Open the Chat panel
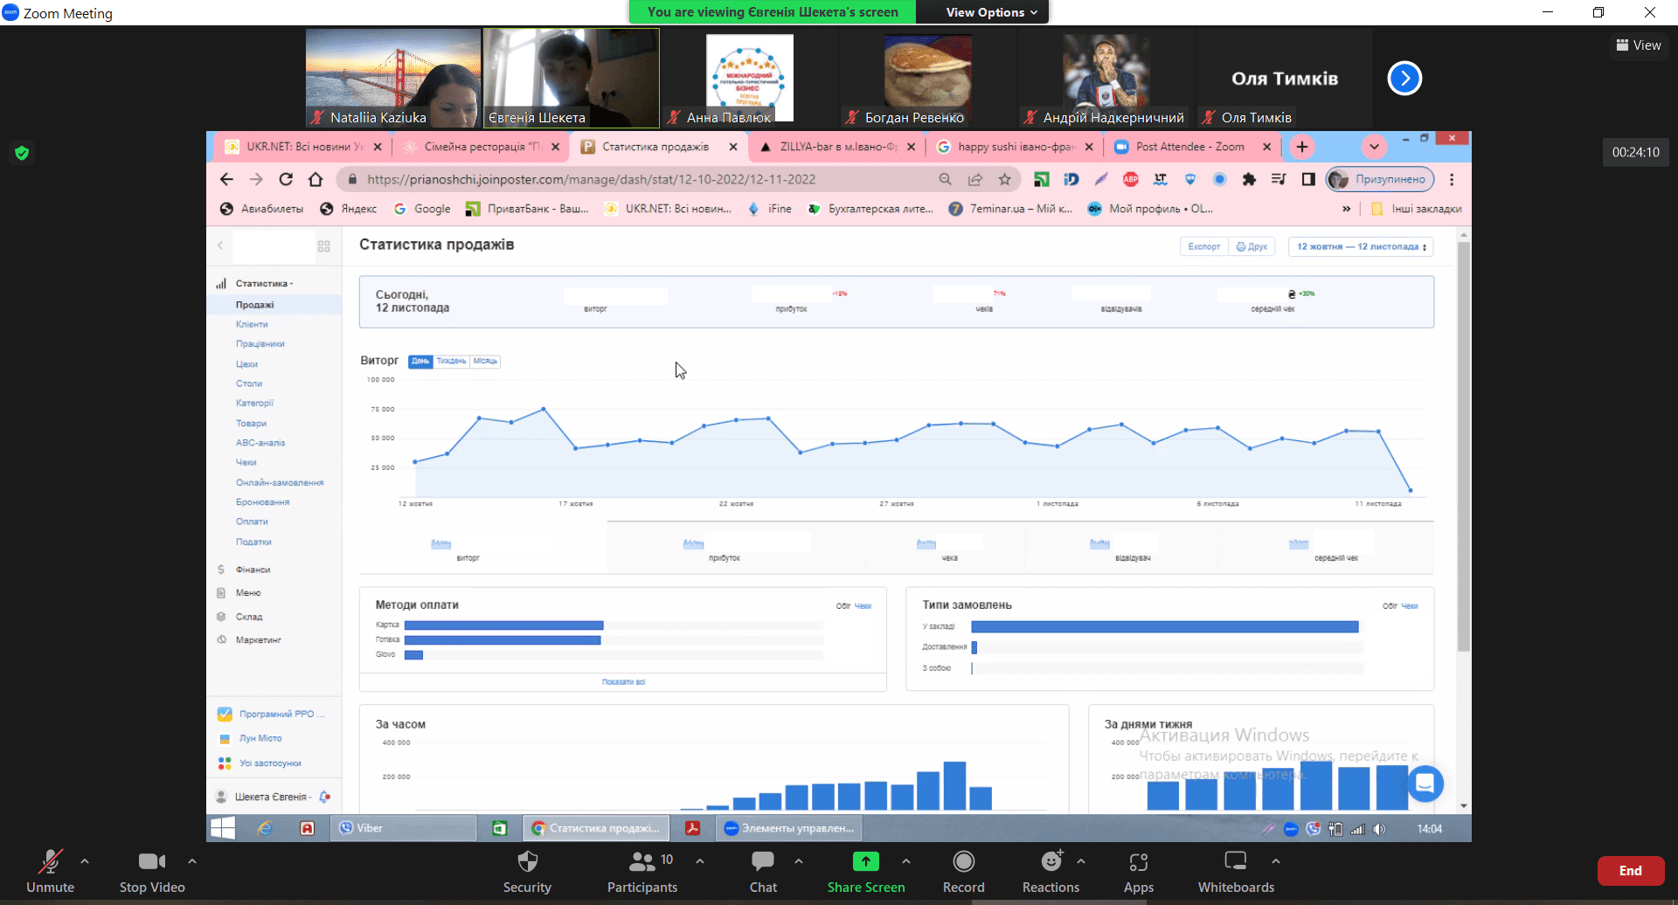Viewport: 1678px width, 905px height. click(763, 871)
